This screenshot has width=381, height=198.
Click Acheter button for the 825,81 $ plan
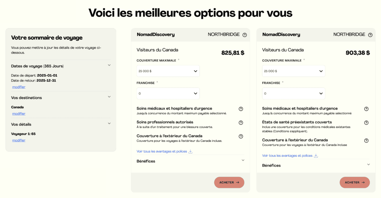coord(229,182)
